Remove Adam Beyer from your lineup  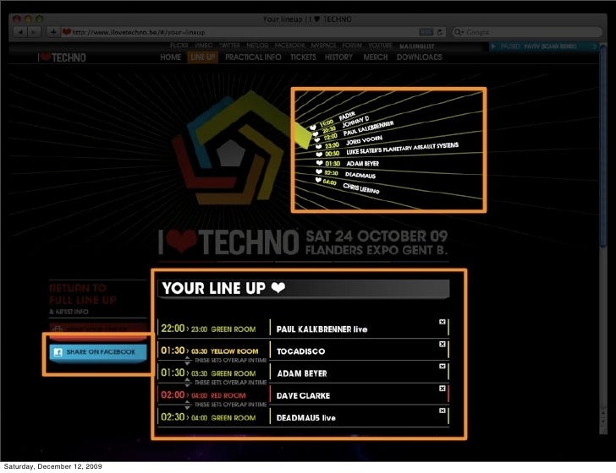tap(442, 366)
